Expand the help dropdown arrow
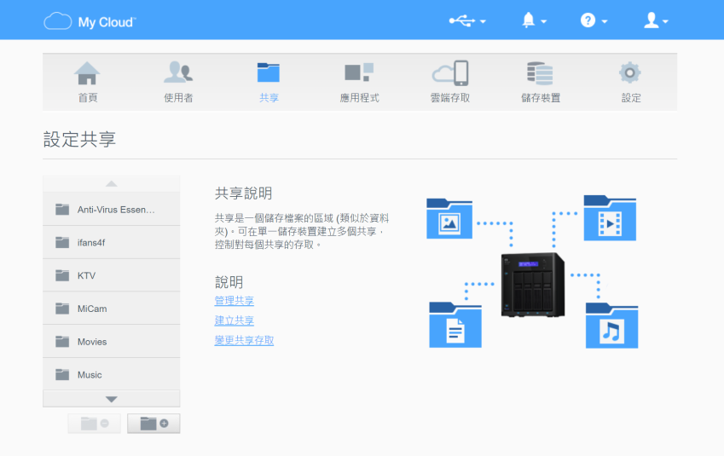 coord(605,21)
